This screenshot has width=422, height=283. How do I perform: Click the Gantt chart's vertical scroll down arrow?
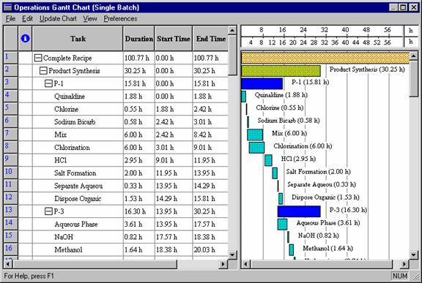click(414, 254)
